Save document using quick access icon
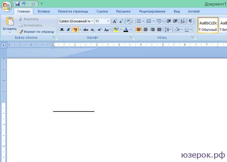 (x=17, y=4)
